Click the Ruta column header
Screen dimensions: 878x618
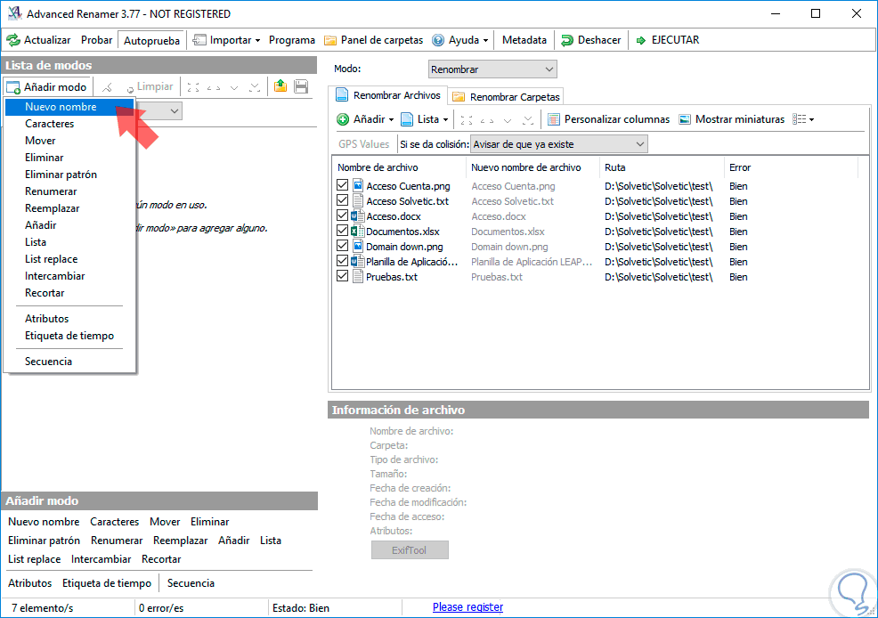tap(662, 167)
